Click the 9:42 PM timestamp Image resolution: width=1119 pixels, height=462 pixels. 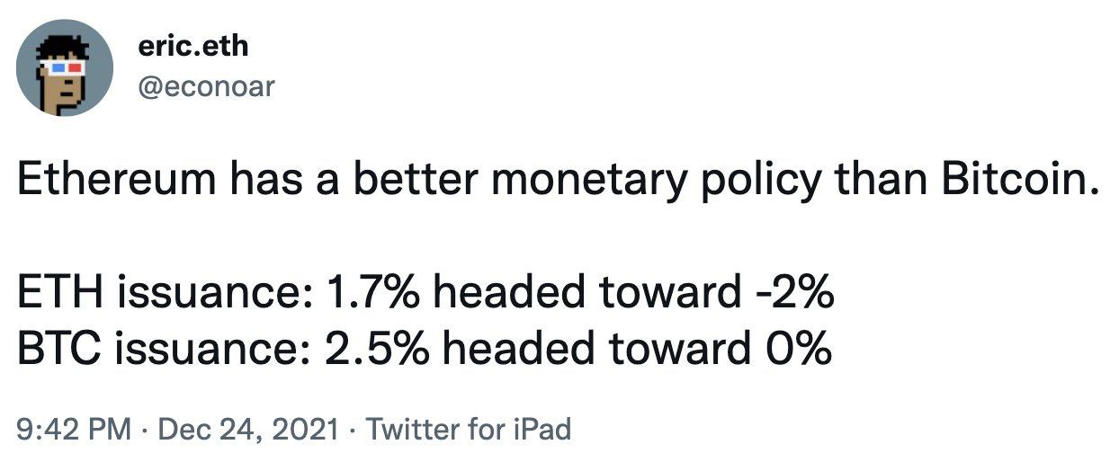pyautogui.click(x=74, y=428)
